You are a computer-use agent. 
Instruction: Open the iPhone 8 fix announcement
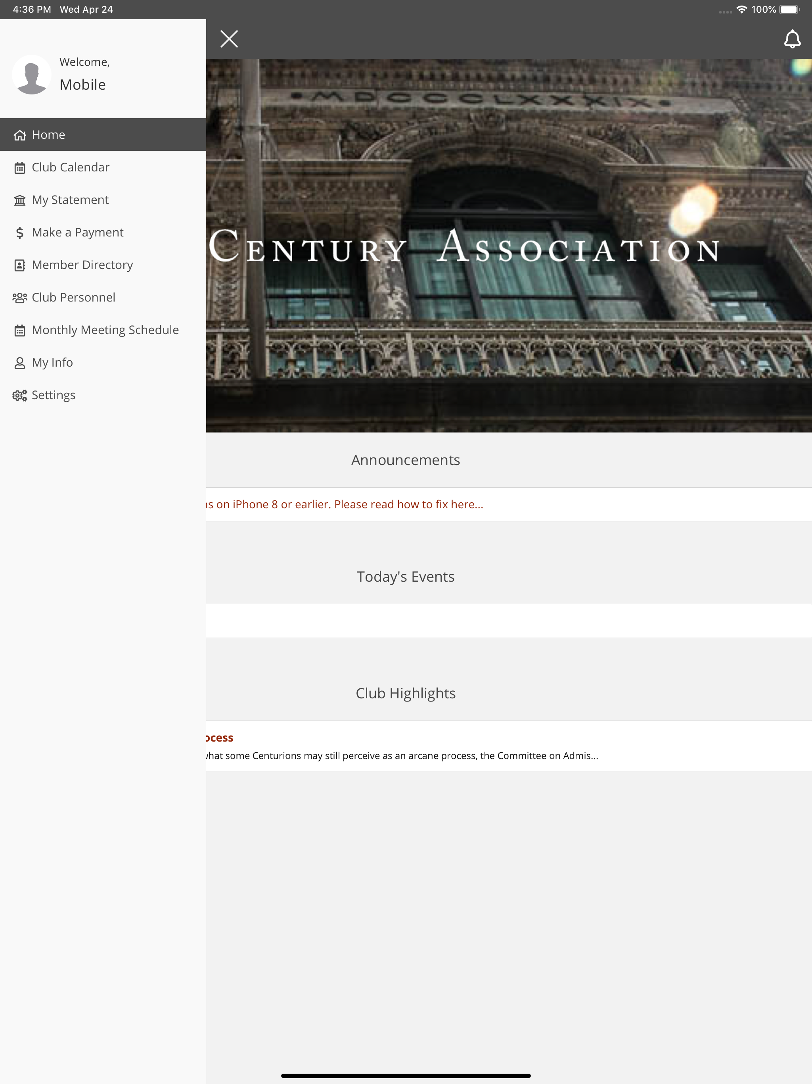point(345,504)
